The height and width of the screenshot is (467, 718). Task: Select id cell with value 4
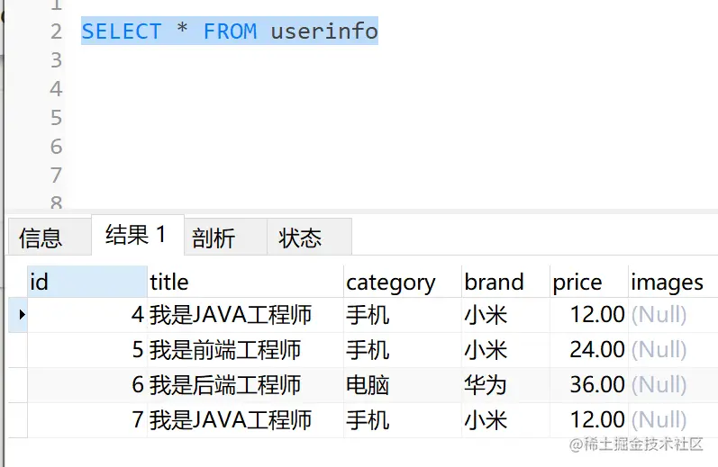click(87, 315)
